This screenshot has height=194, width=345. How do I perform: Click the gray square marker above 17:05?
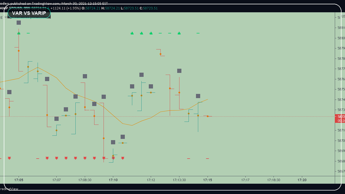tap(19, 23)
